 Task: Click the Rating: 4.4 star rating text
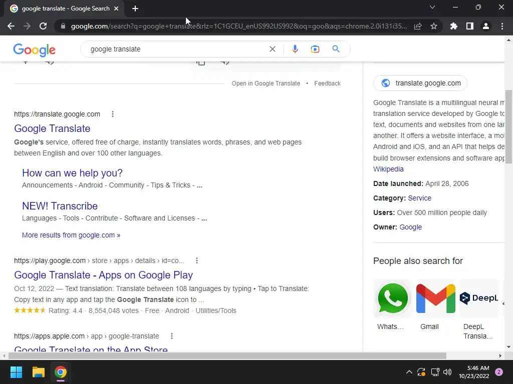[x=66, y=310]
